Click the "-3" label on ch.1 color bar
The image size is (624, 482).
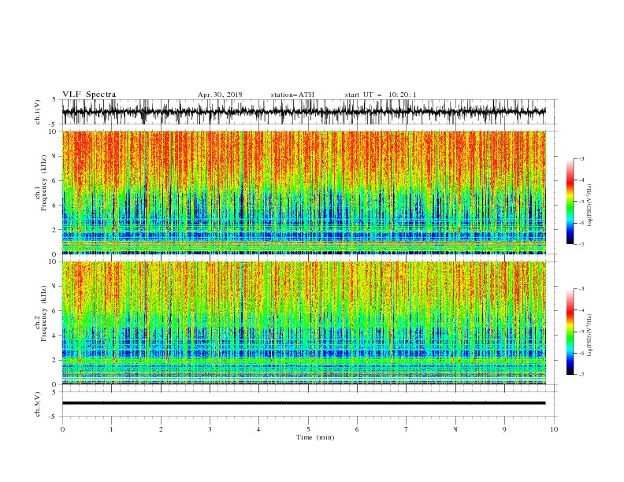coord(581,158)
